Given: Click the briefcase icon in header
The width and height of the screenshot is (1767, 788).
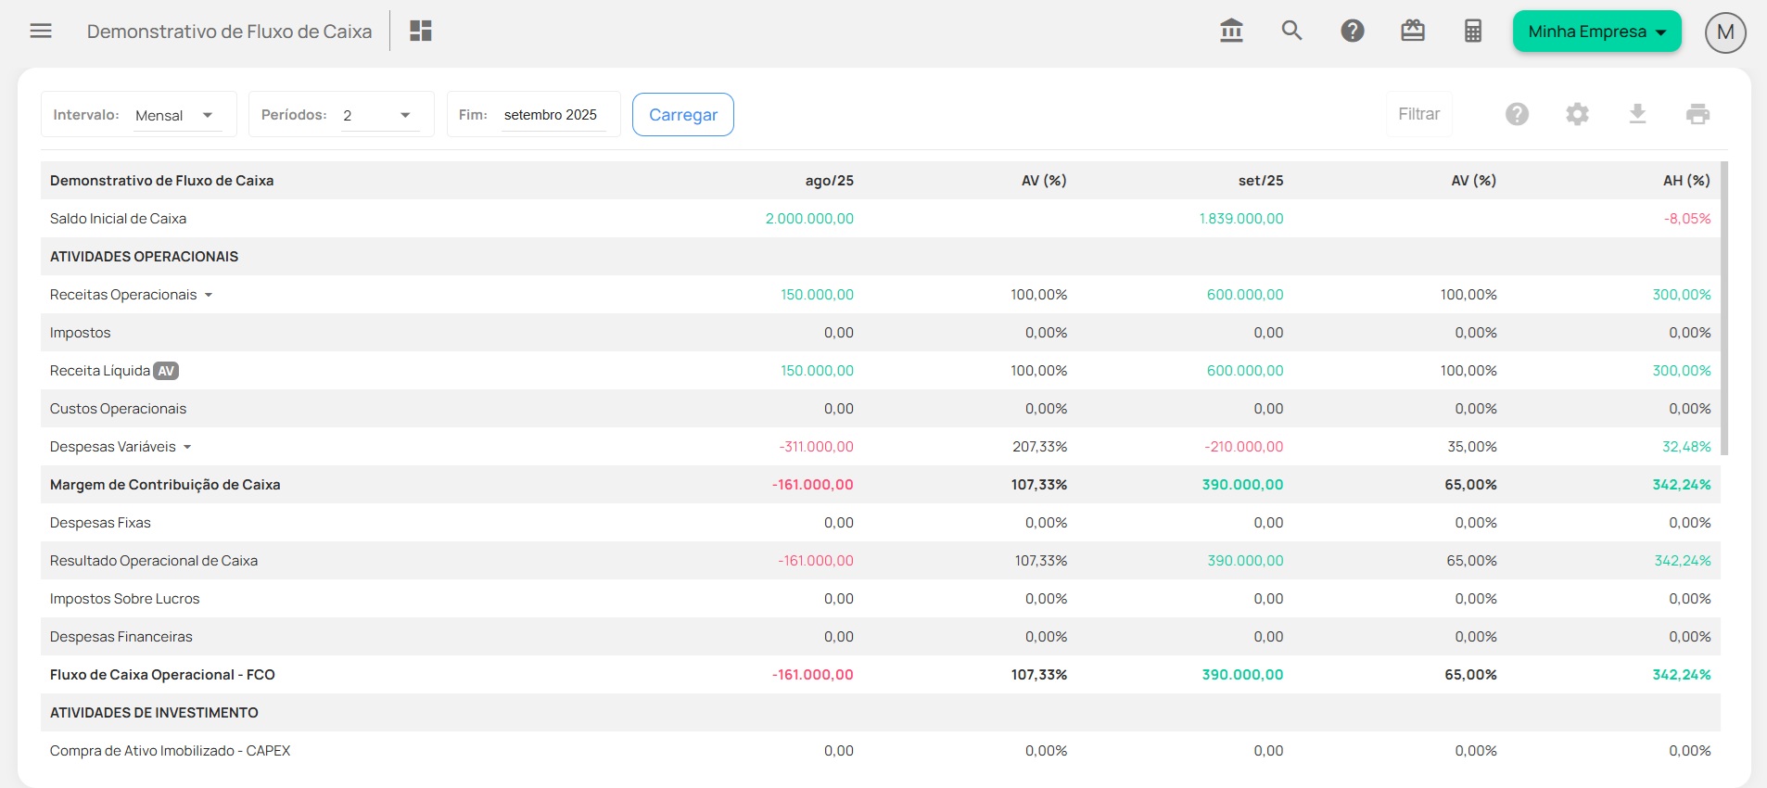Looking at the screenshot, I should (1413, 32).
